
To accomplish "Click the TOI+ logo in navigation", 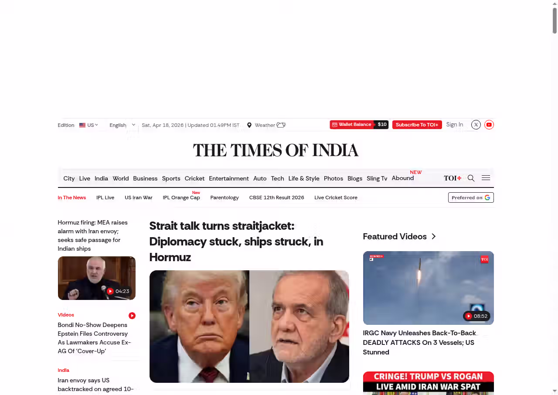I will (x=453, y=178).
